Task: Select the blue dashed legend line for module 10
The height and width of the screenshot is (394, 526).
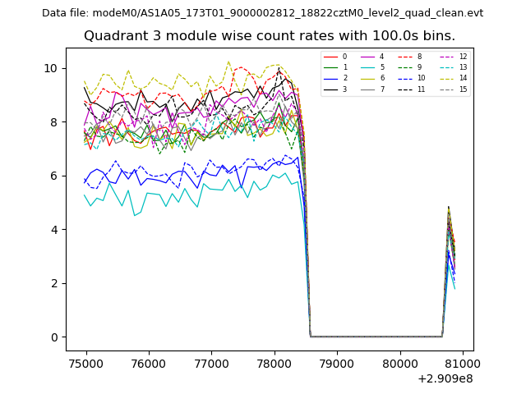Action: [404, 78]
